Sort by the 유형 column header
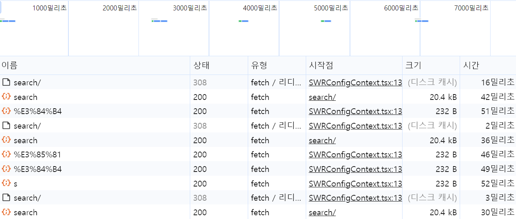 (277, 65)
